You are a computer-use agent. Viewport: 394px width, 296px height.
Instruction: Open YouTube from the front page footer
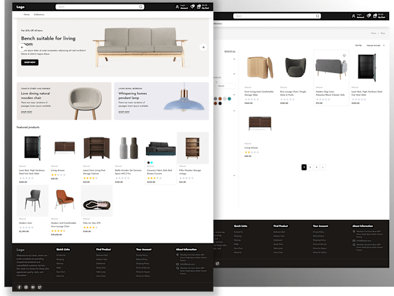(33, 287)
